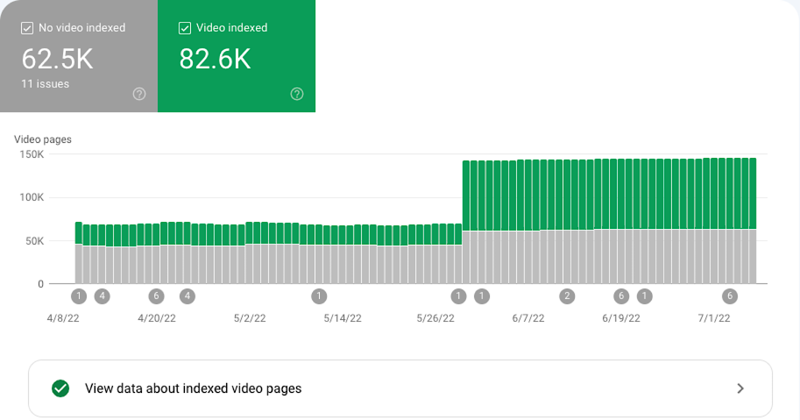Image resolution: width=800 pixels, height=420 pixels.
Task: Open help icon on No video indexed card
Action: pyautogui.click(x=139, y=93)
